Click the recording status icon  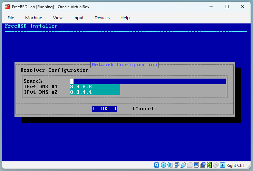pos(203,165)
